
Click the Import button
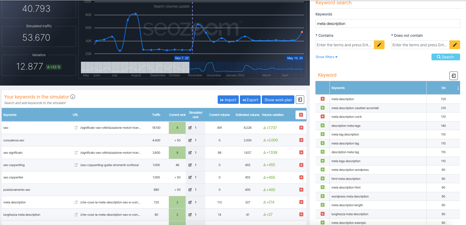[x=228, y=100]
